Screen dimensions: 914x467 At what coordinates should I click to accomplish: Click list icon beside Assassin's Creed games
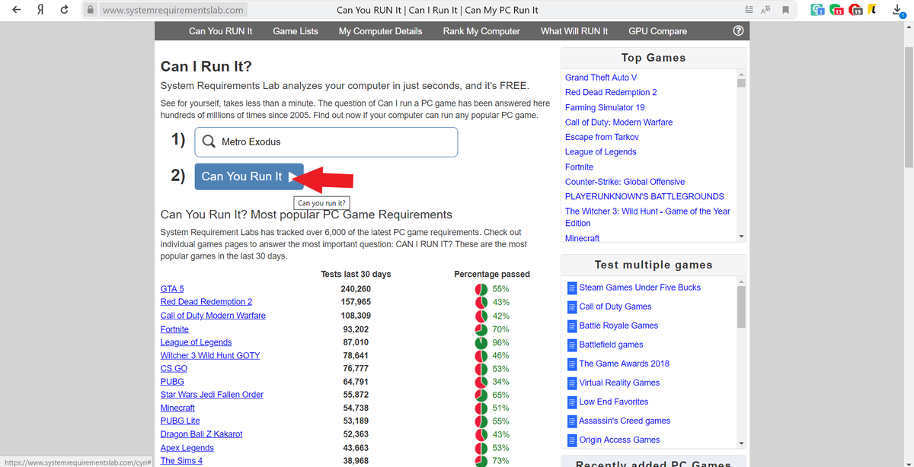[x=572, y=421]
